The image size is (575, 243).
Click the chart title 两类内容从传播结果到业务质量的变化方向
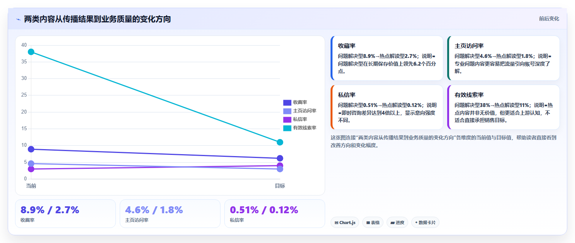coord(97,19)
